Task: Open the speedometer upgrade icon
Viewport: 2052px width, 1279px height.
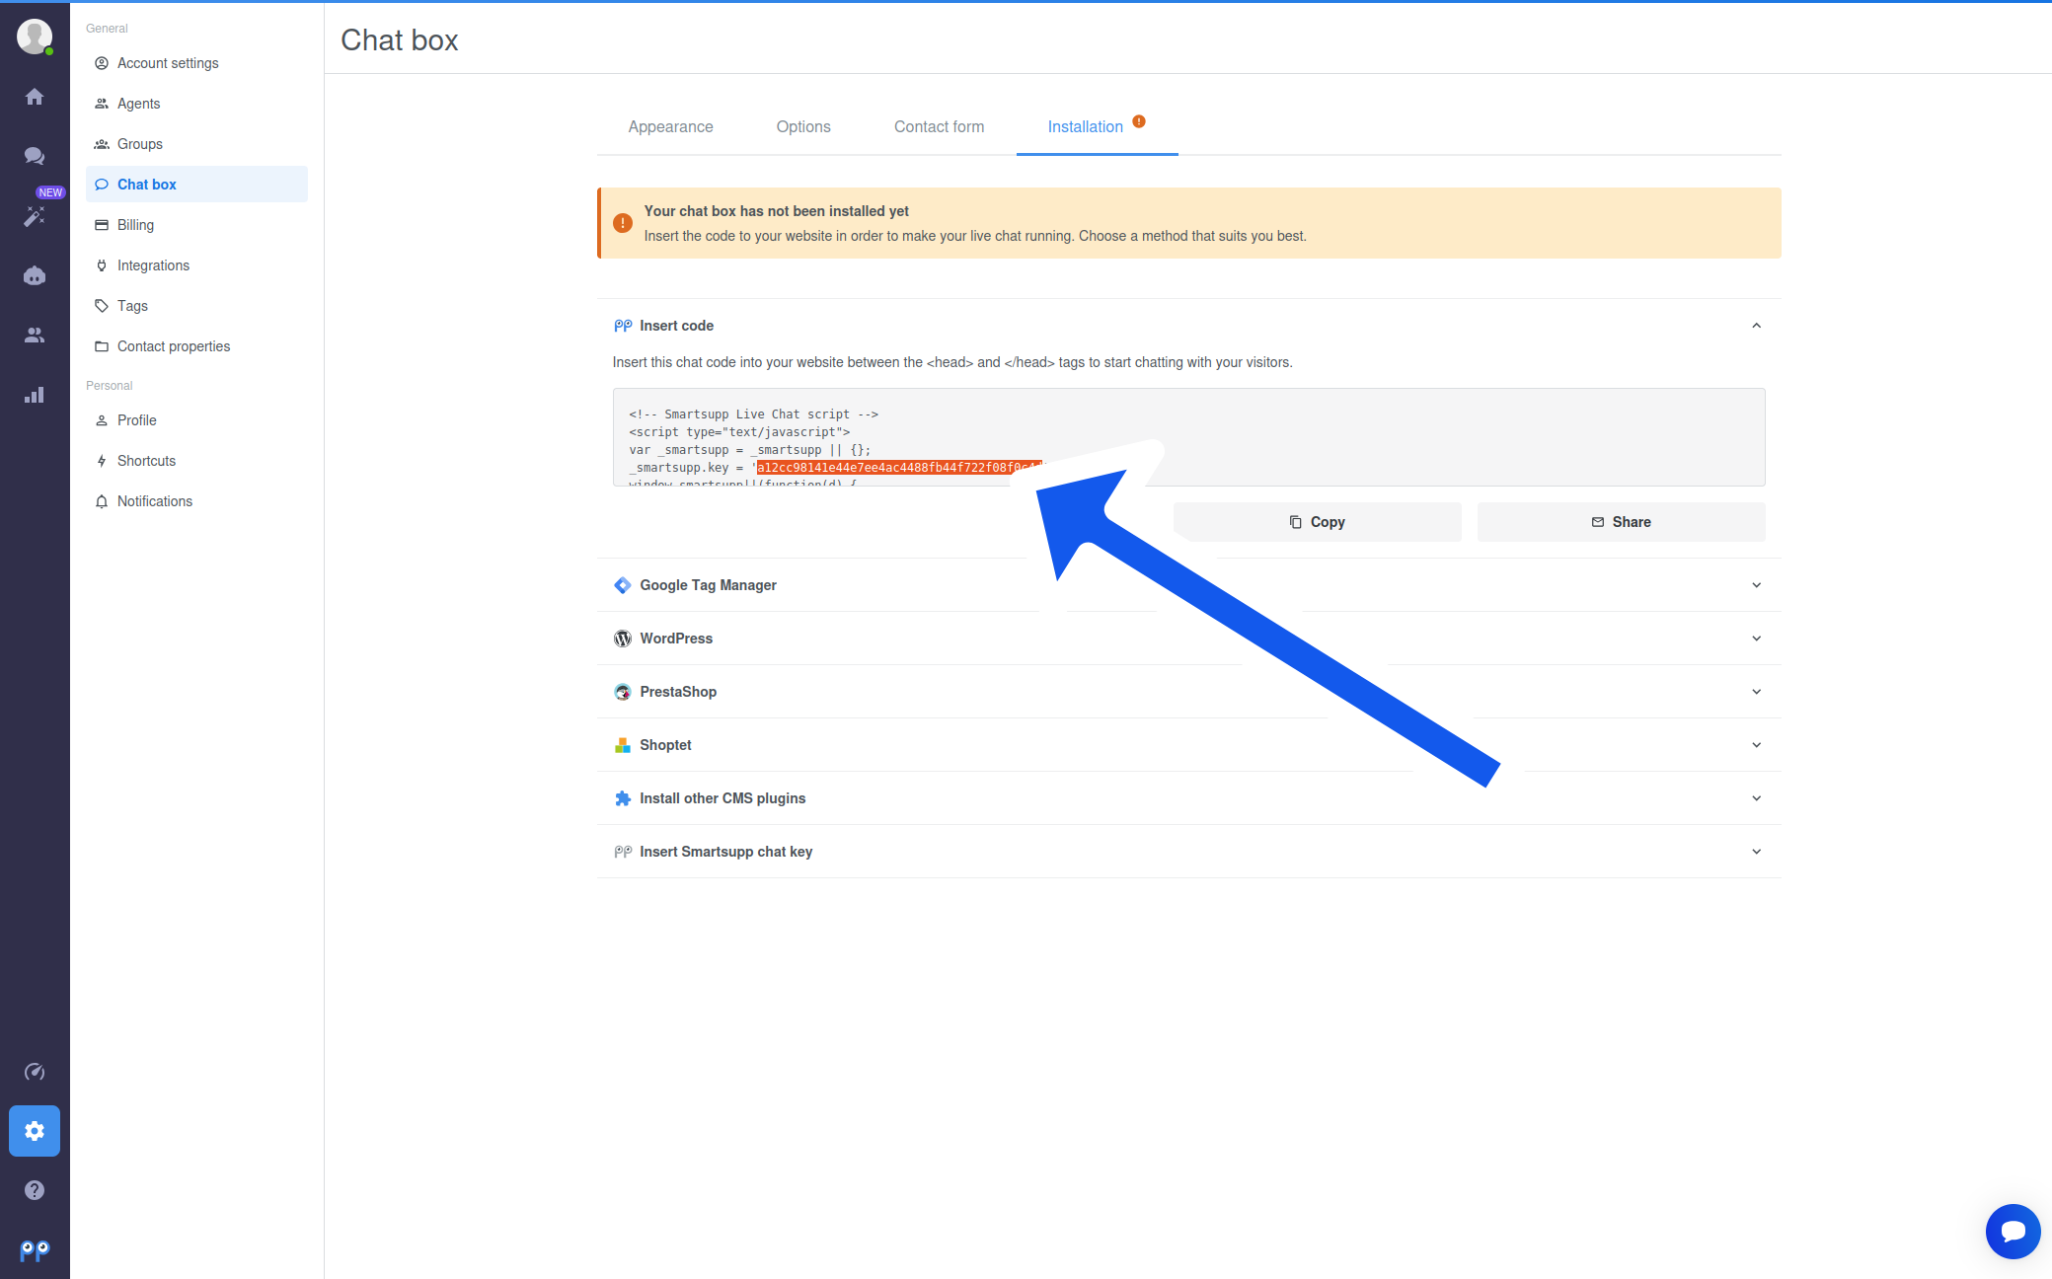Action: coord(35,1072)
